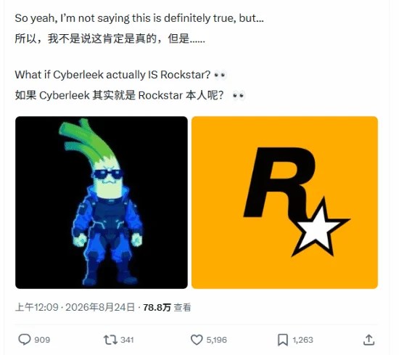Open the Cyberleek pixel character image

click(102, 203)
